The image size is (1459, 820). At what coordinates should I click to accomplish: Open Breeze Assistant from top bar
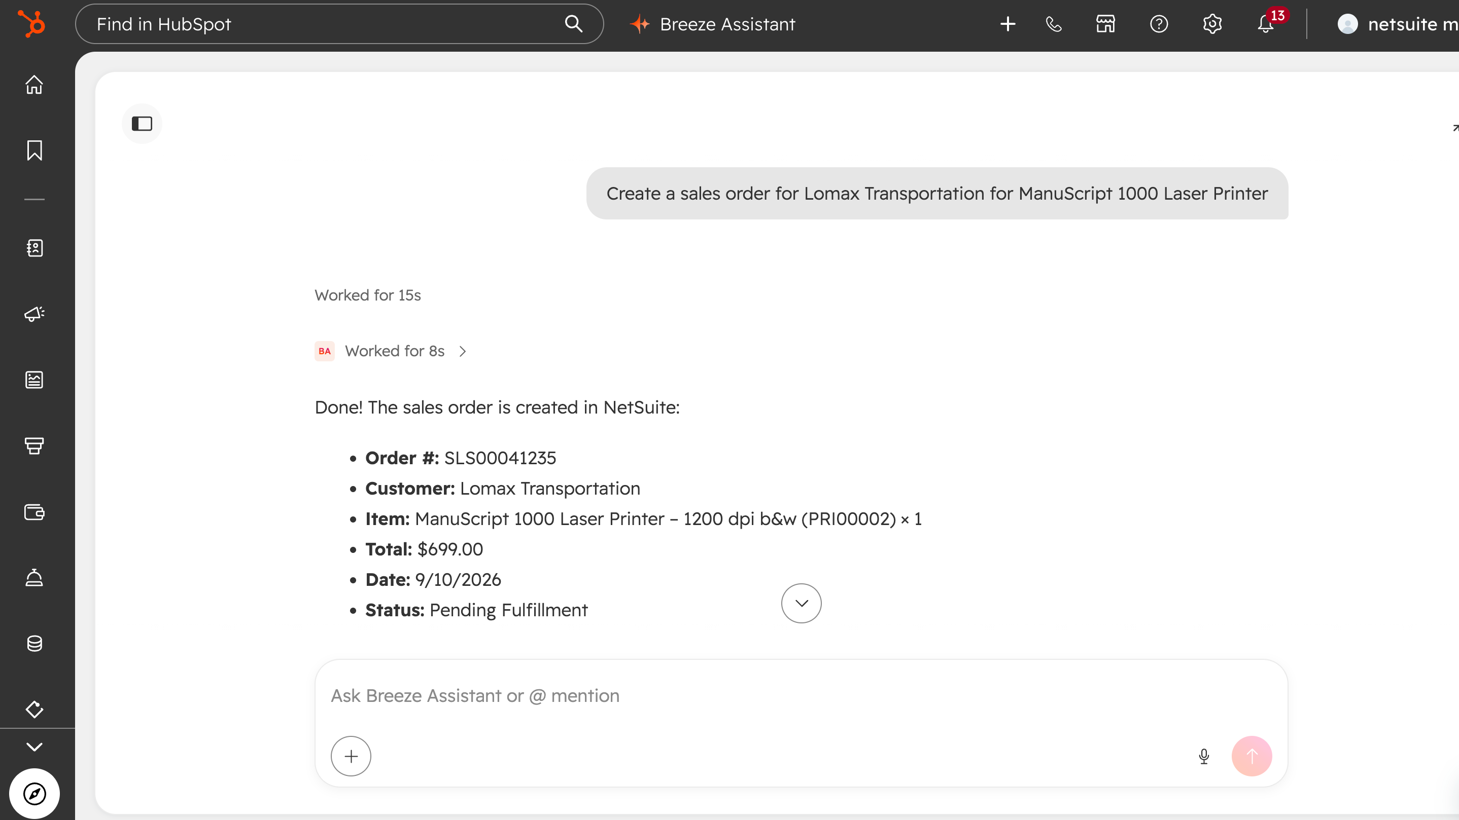click(x=713, y=24)
